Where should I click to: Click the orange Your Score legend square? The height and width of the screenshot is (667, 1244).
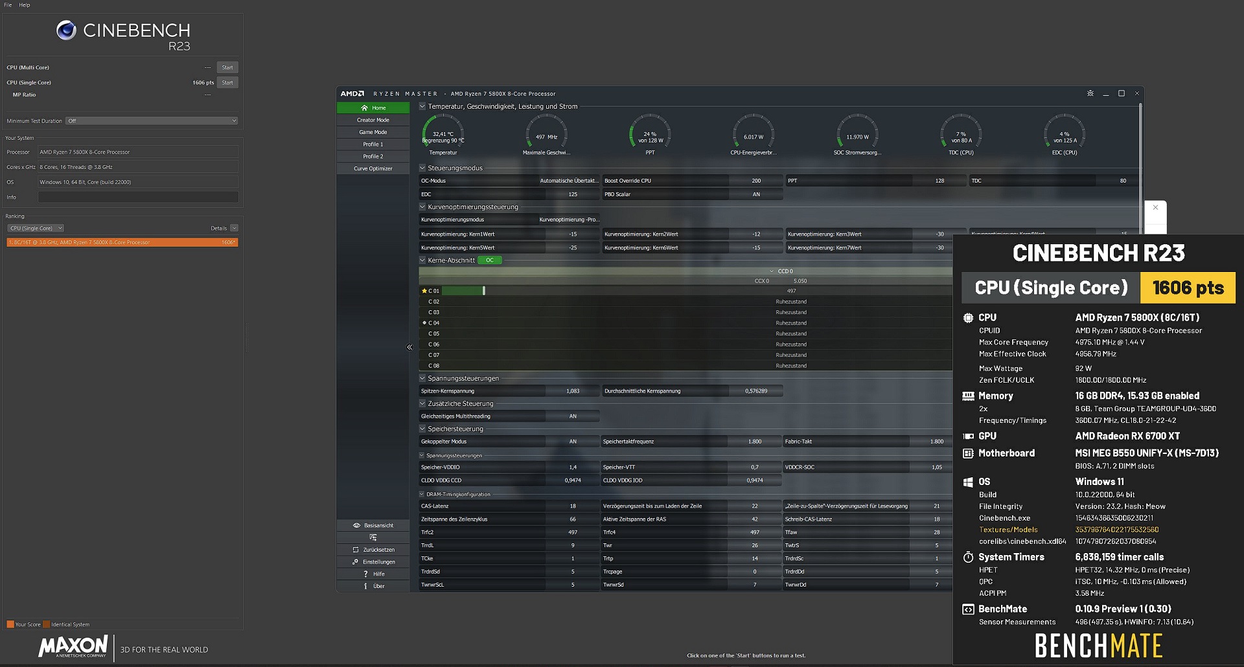(10, 624)
